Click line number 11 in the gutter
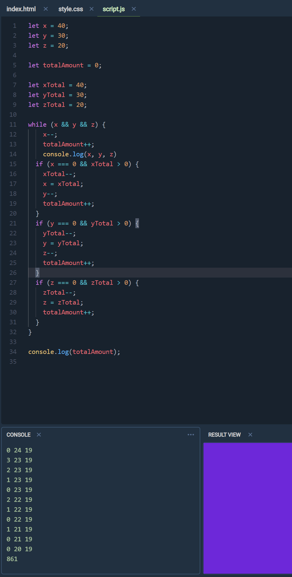Image resolution: width=292 pixels, height=577 pixels. [13, 125]
